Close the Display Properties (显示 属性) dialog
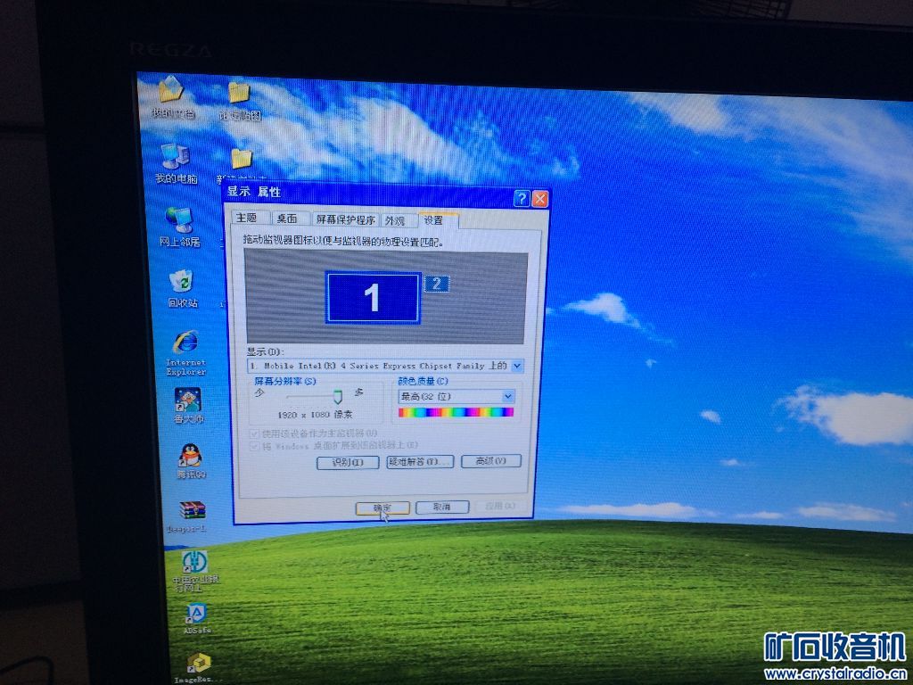 [x=539, y=199]
